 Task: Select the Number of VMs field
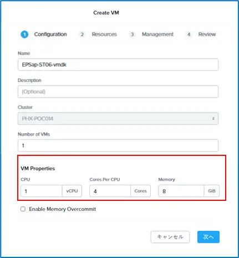118,145
